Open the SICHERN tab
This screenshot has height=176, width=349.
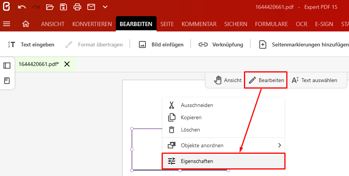tap(236, 24)
